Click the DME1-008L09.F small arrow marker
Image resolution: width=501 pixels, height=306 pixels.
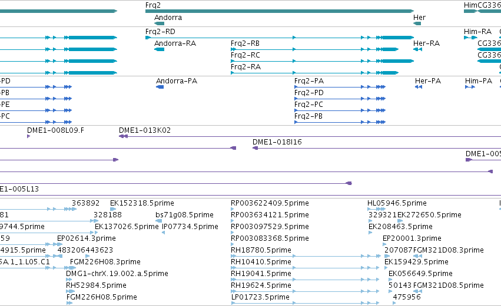click(x=28, y=136)
